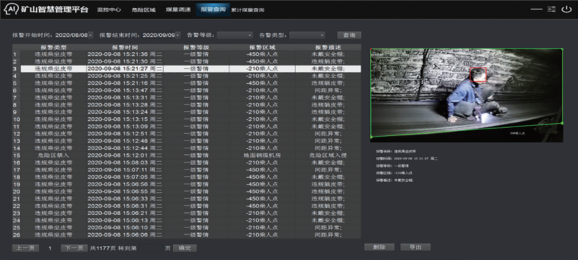This screenshot has height=260, width=578.
Task: Switch to the 监控中心 tab
Action: (109, 10)
